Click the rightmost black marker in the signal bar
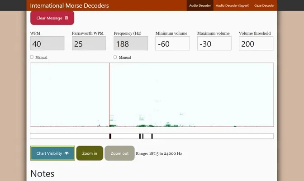This screenshot has height=181, width=304. 152,136
